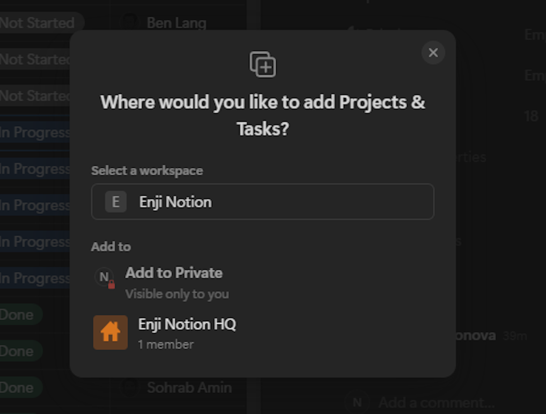Viewport: 546px width, 414px height.
Task: Choose Add to Private option
Action: (x=263, y=283)
